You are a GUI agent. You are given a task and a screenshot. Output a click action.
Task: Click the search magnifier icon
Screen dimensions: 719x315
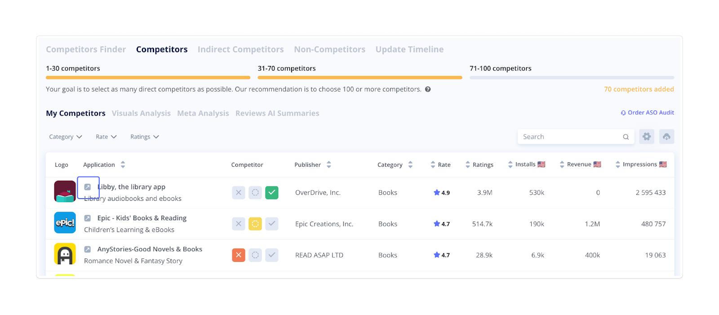pyautogui.click(x=626, y=137)
